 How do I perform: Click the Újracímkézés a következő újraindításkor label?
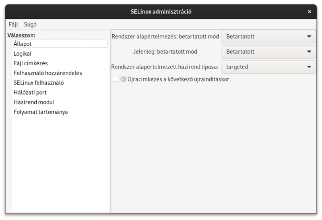[x=179, y=79]
